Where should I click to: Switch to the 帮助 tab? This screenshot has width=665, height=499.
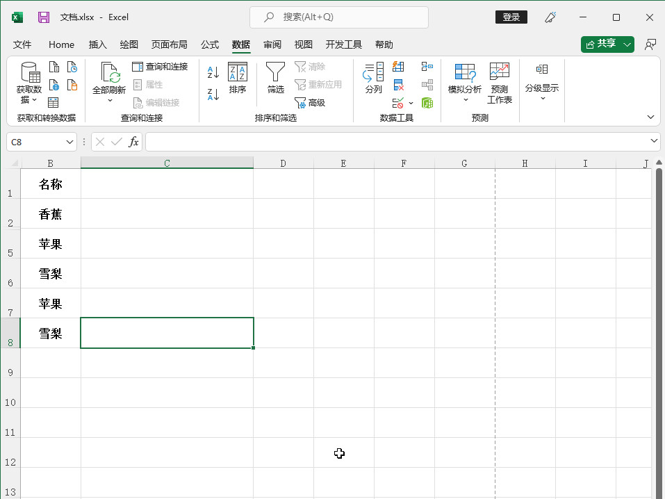[x=384, y=44]
